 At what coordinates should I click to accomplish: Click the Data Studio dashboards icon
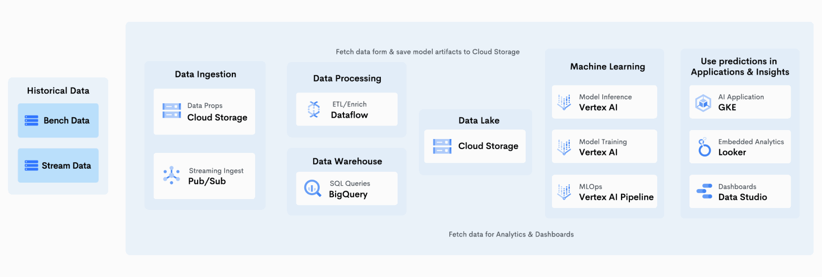pyautogui.click(x=704, y=191)
